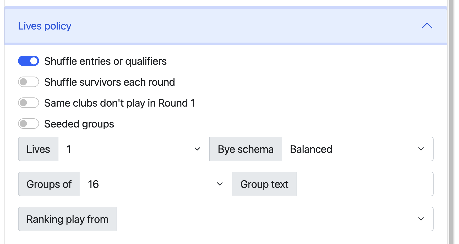
Task: Click the Shuffle entries or qualifiers label
Action: pyautogui.click(x=105, y=61)
